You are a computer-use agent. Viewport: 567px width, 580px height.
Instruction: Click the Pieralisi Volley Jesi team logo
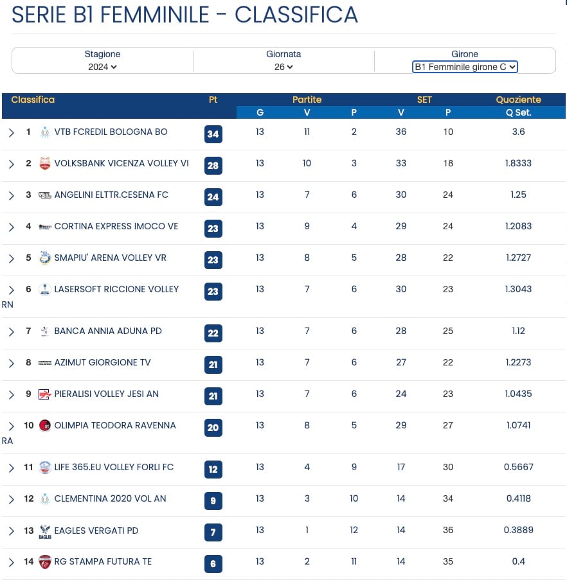coord(45,394)
